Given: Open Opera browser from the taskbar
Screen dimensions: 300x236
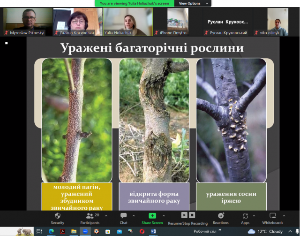Looking at the screenshot, I should (x=142, y=231).
